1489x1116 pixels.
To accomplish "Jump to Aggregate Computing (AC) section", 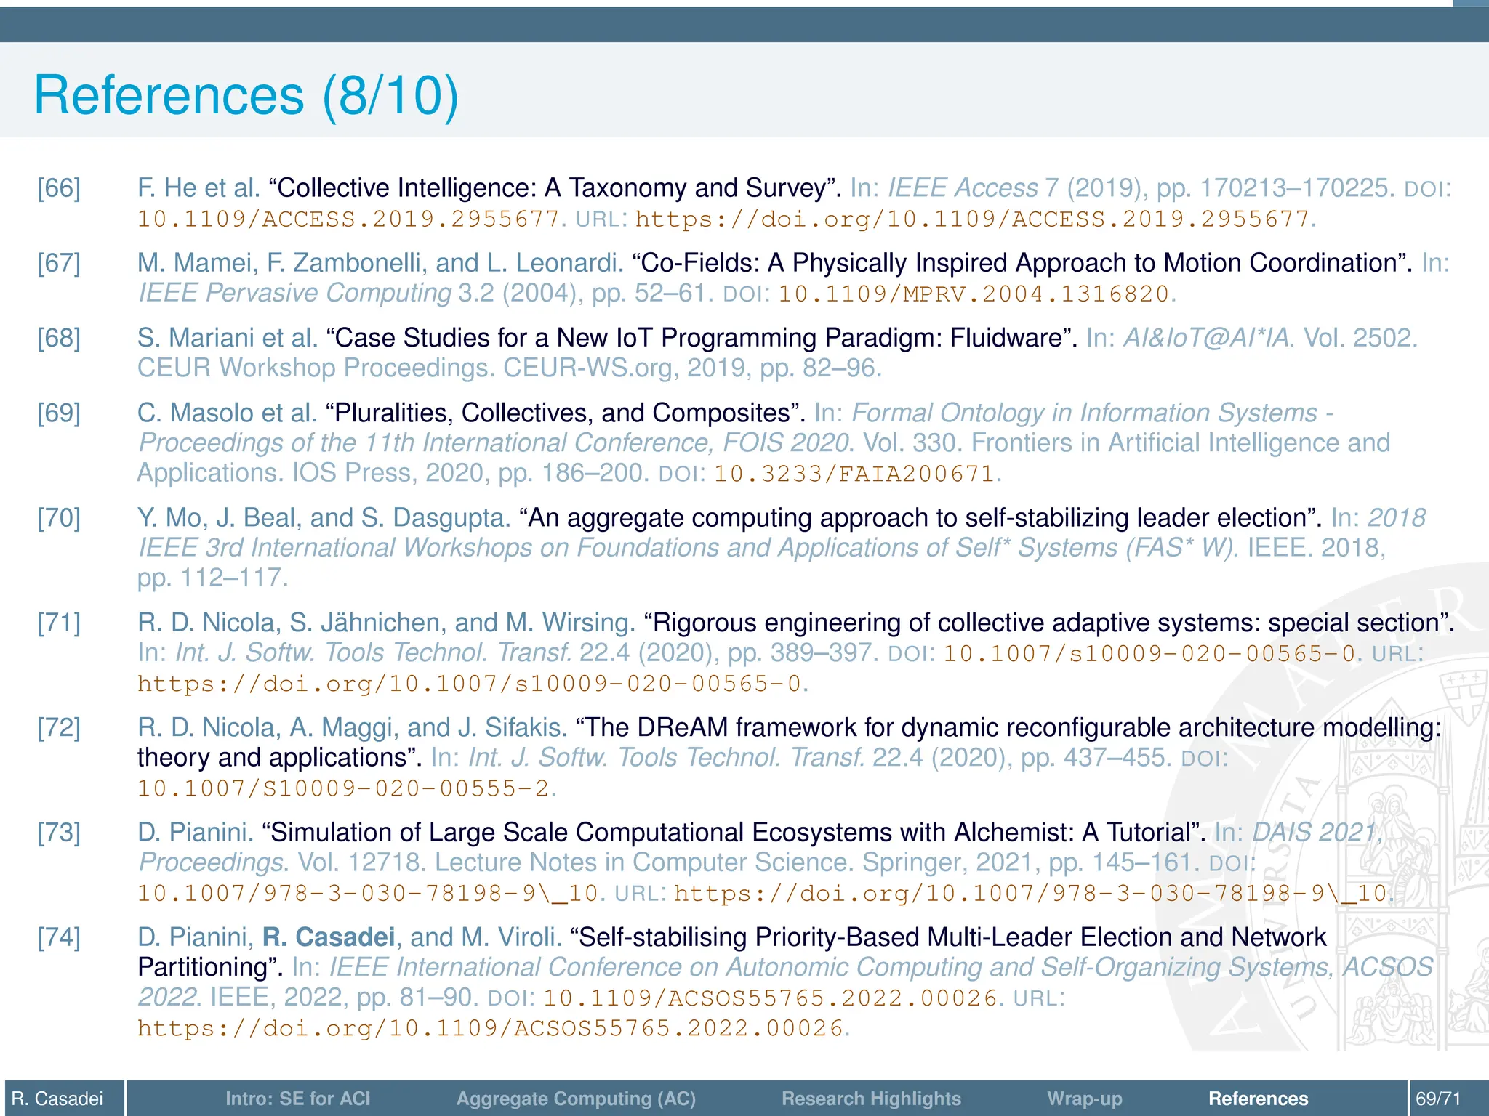I will point(576,1099).
